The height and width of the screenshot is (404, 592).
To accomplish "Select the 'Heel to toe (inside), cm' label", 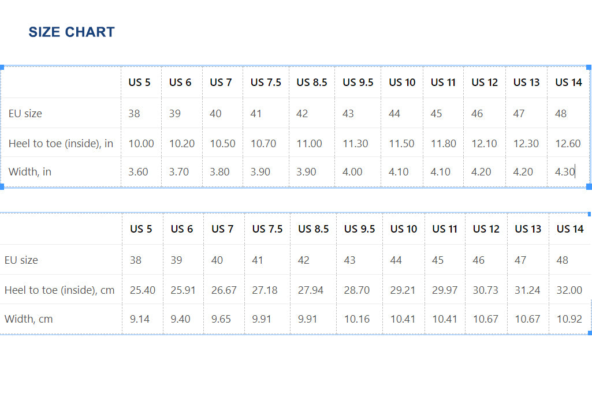I will pyautogui.click(x=59, y=290).
